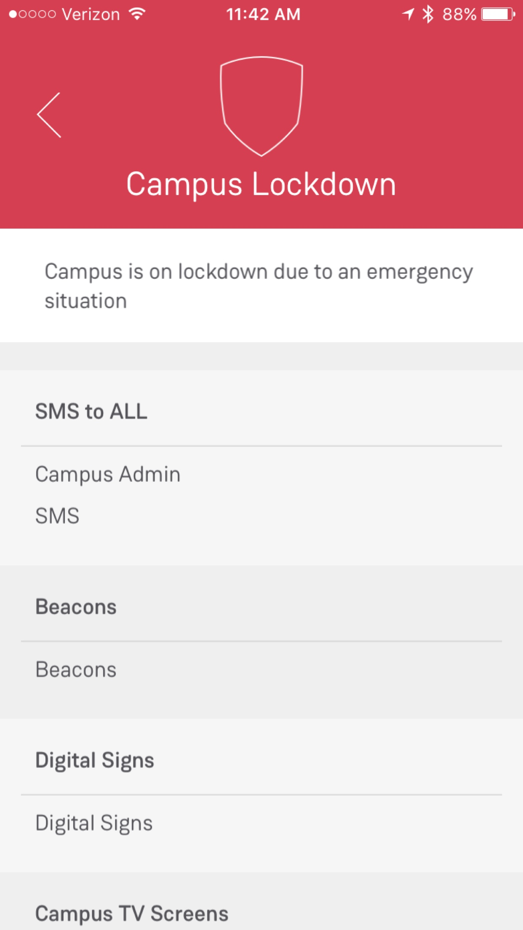The width and height of the screenshot is (523, 930).
Task: Open the Digital Signs section heading
Action: (95, 760)
